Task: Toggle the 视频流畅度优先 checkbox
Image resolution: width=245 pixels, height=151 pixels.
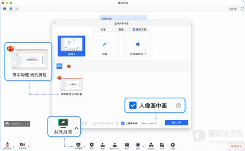Action: pos(94,123)
